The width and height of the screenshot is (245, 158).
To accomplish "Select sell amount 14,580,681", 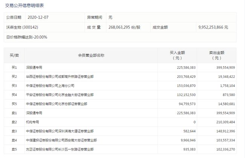I will [227, 104].
